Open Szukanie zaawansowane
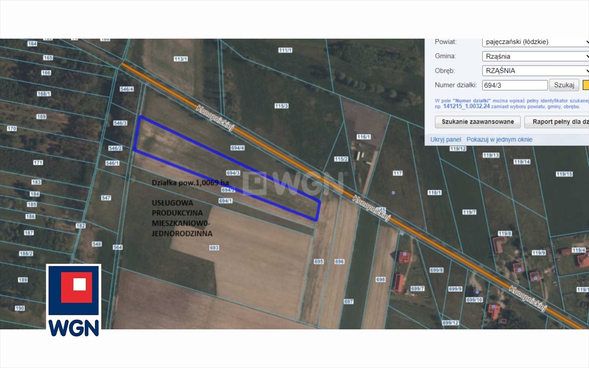Screen dimensions: 589x368 (x=477, y=122)
